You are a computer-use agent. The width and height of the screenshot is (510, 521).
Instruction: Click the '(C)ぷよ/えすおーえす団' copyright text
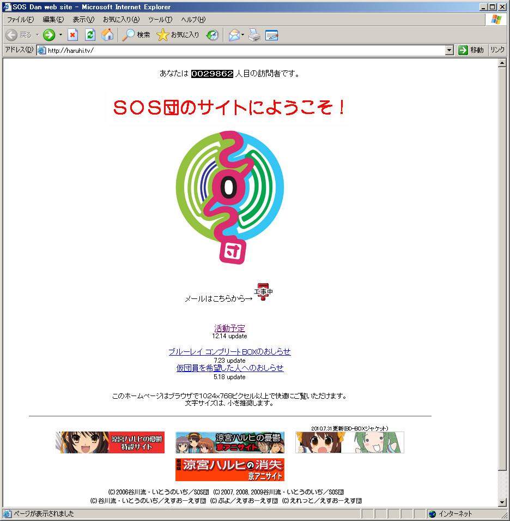(244, 500)
